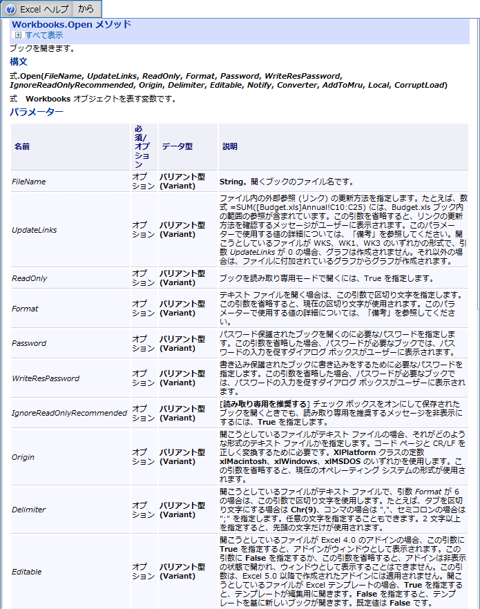Viewport: 480px width, 609px height.
Task: Select the Password parameter cell
Action: point(70,343)
